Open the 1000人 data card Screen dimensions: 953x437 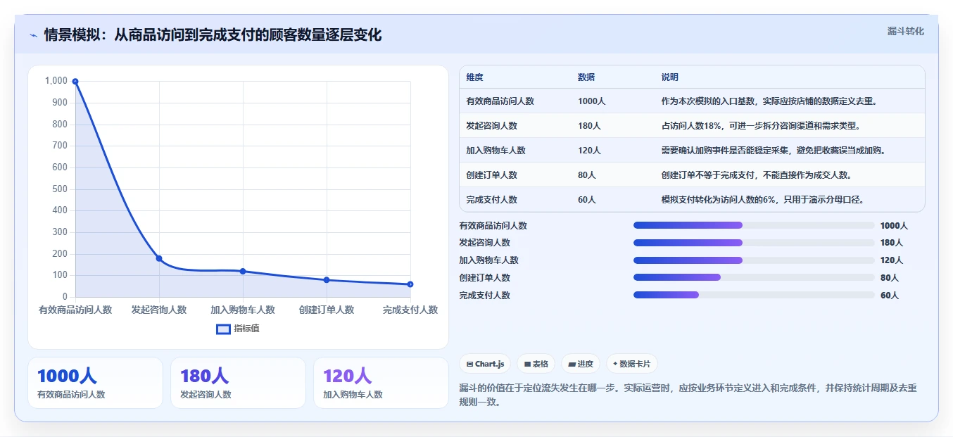pyautogui.click(x=95, y=383)
